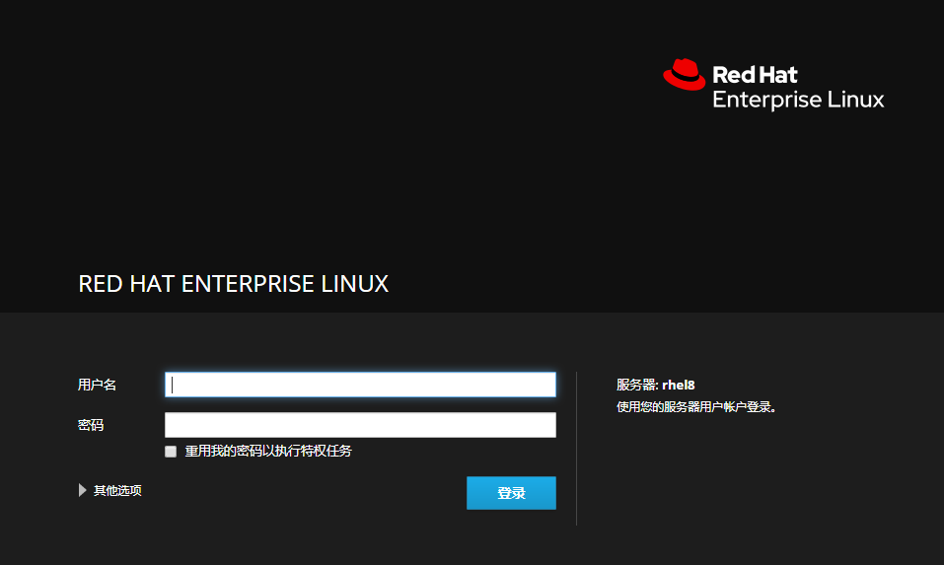Click the 使用您的服务器用户帐户登录 text
Viewport: 944px width, 565px height.
[696, 407]
